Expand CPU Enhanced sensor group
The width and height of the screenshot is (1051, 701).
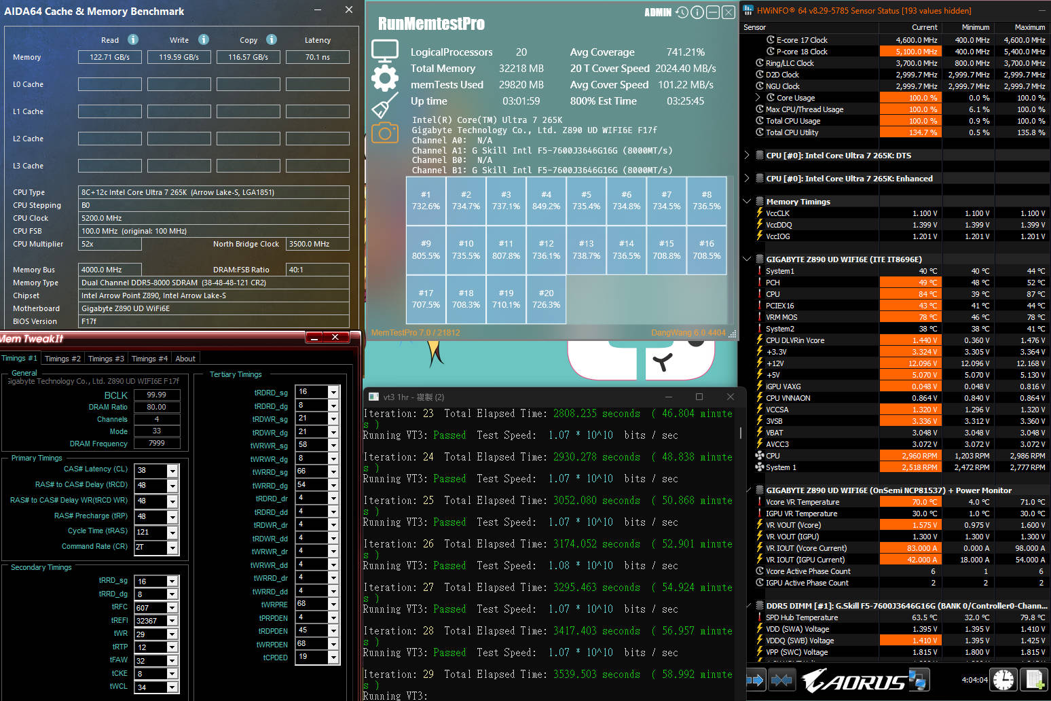(747, 179)
